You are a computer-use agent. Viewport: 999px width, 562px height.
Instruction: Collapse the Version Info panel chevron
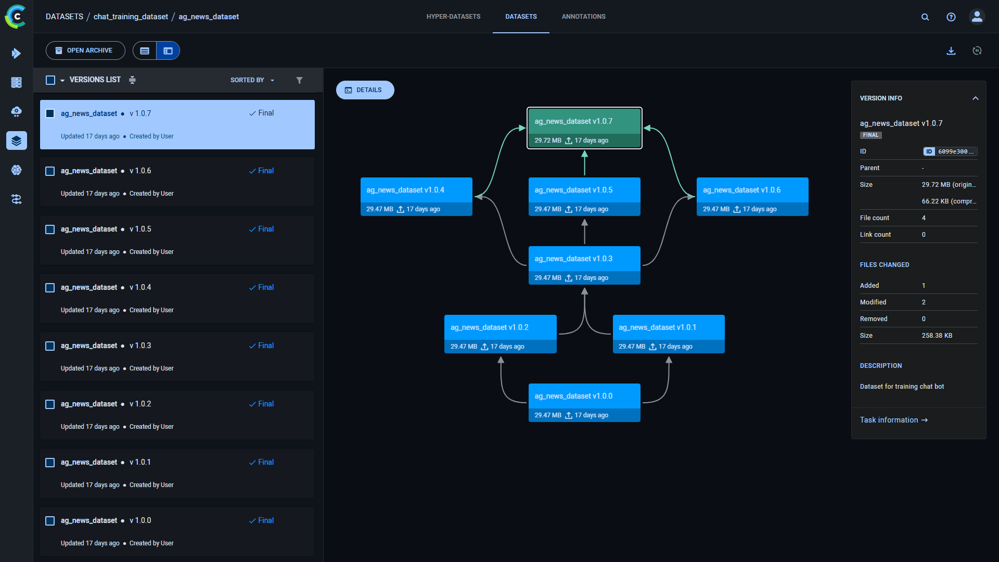975,98
